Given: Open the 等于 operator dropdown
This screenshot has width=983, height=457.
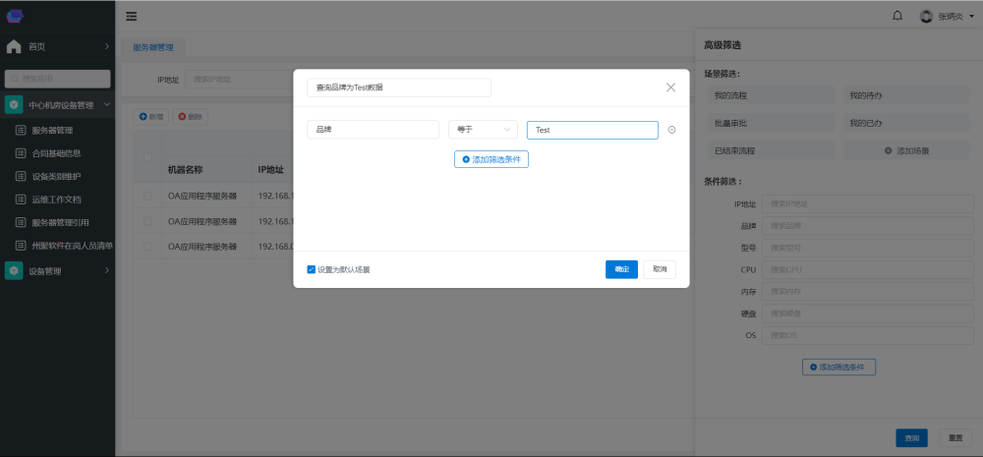Looking at the screenshot, I should (x=483, y=130).
